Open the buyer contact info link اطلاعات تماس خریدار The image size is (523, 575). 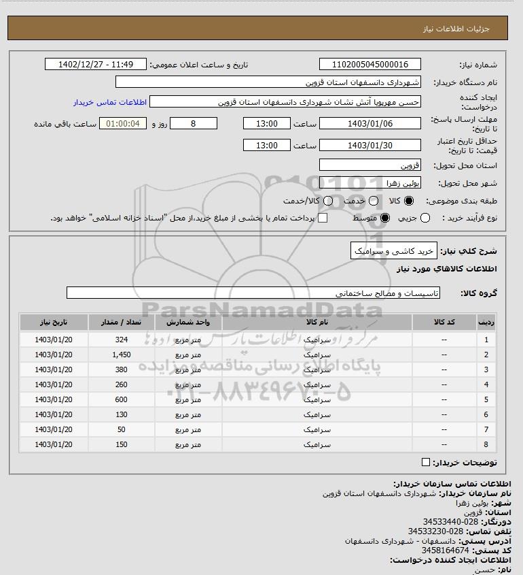click(110, 102)
